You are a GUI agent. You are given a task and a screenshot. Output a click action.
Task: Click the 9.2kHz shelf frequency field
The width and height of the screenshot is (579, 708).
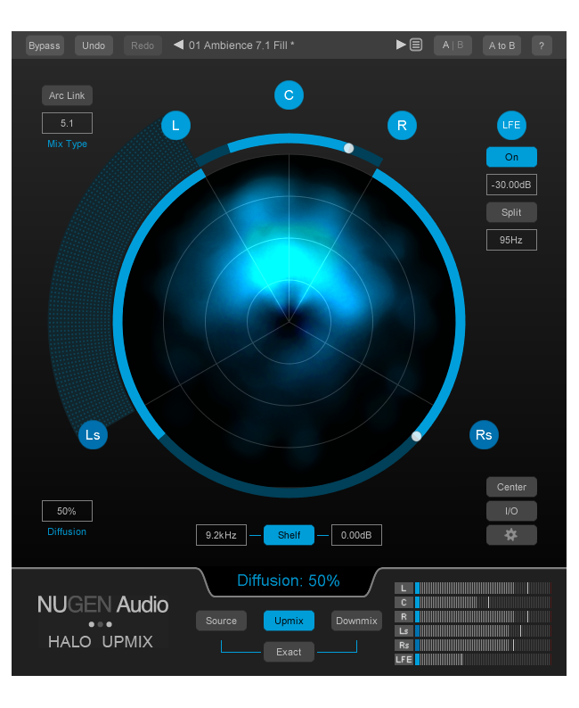coord(221,535)
